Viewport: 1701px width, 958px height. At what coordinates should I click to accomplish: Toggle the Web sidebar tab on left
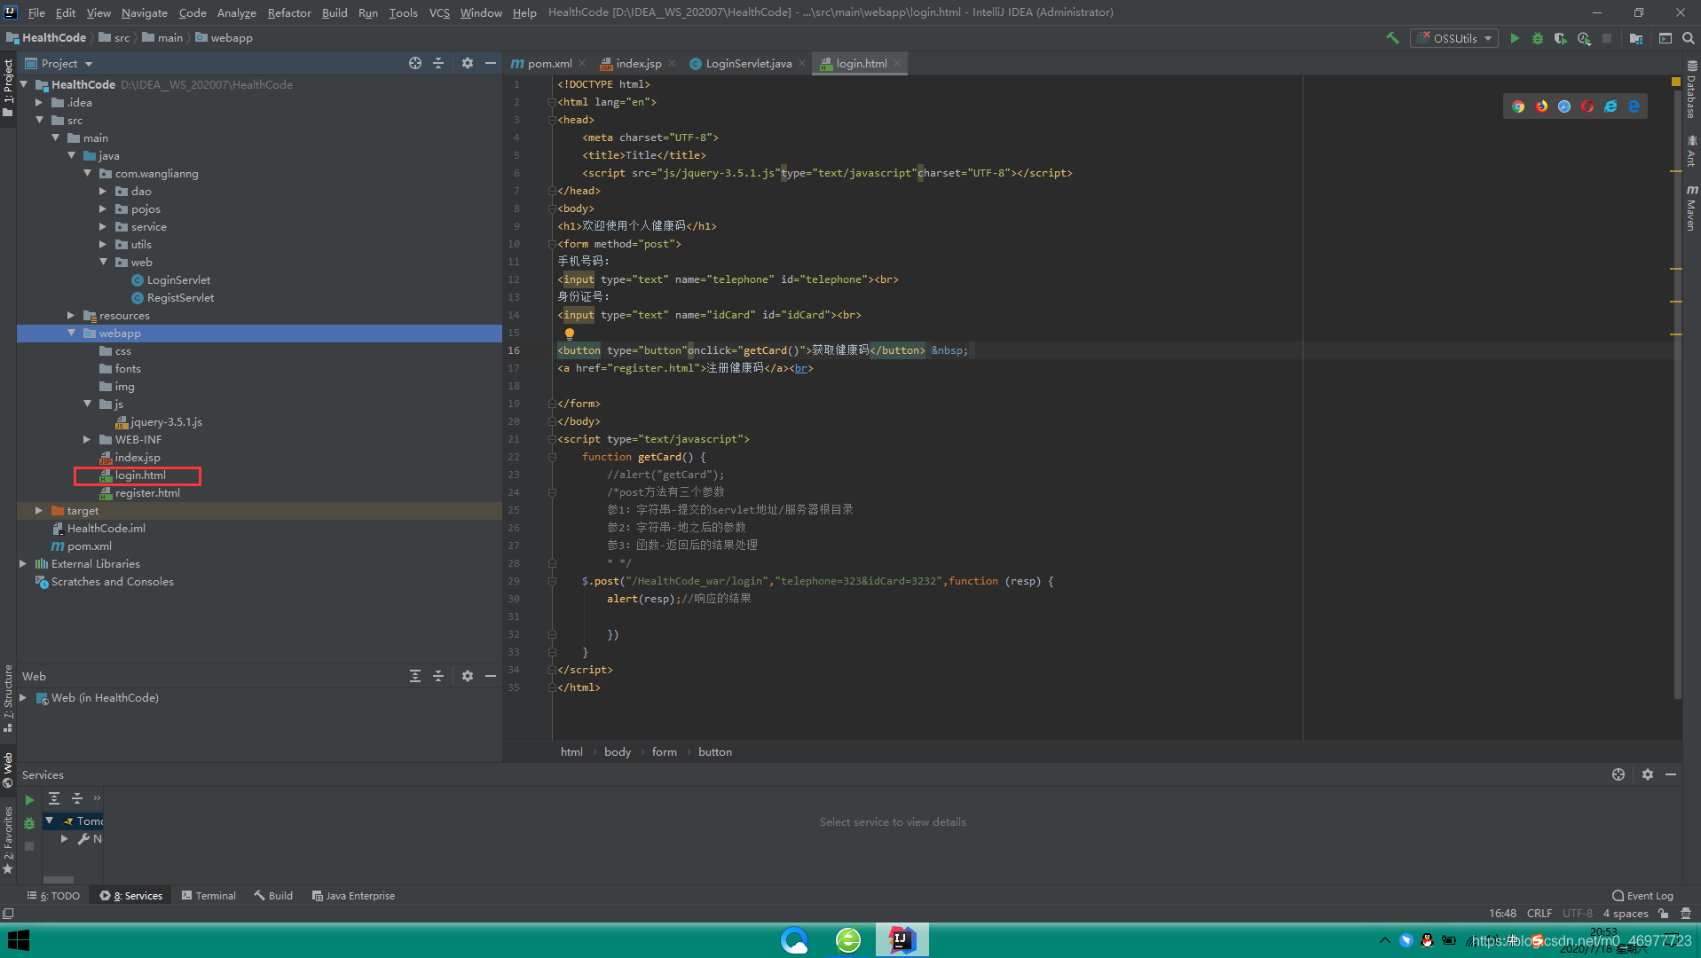(x=8, y=769)
